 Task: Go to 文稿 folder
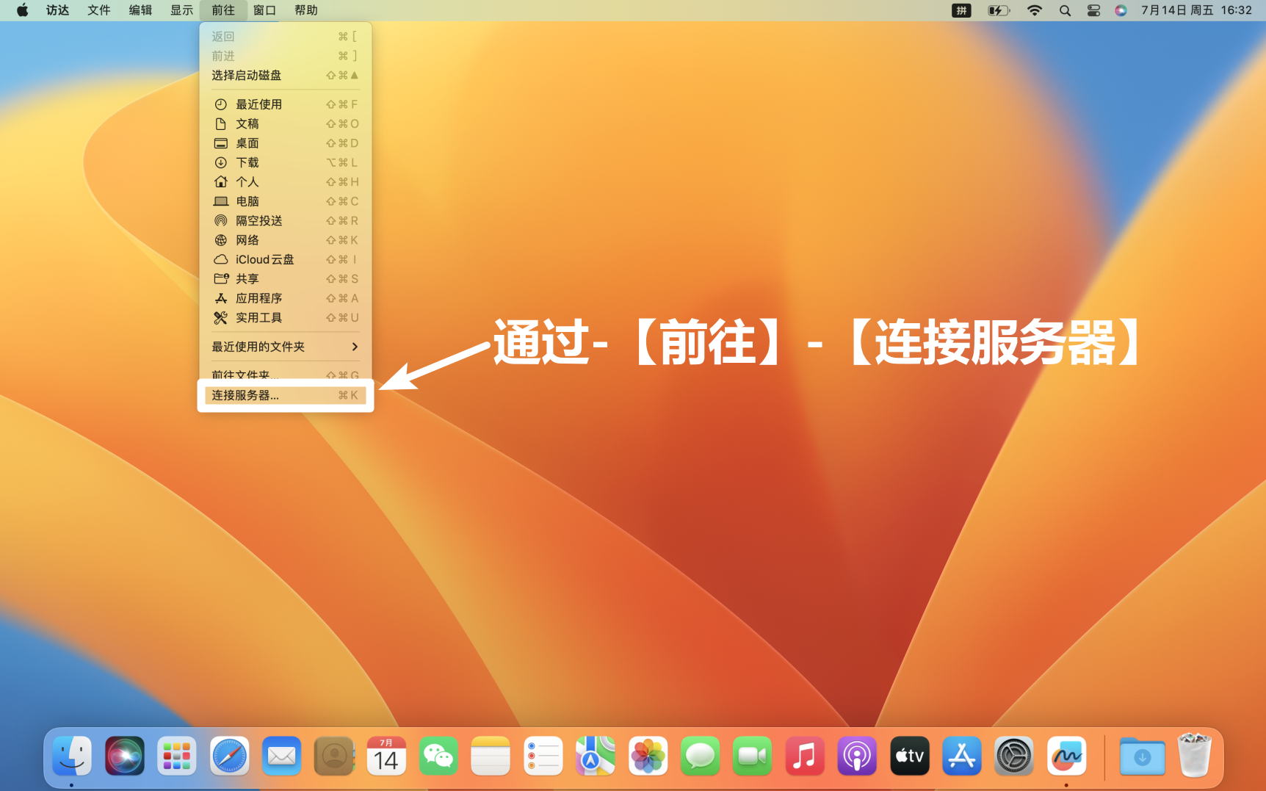[x=285, y=124]
